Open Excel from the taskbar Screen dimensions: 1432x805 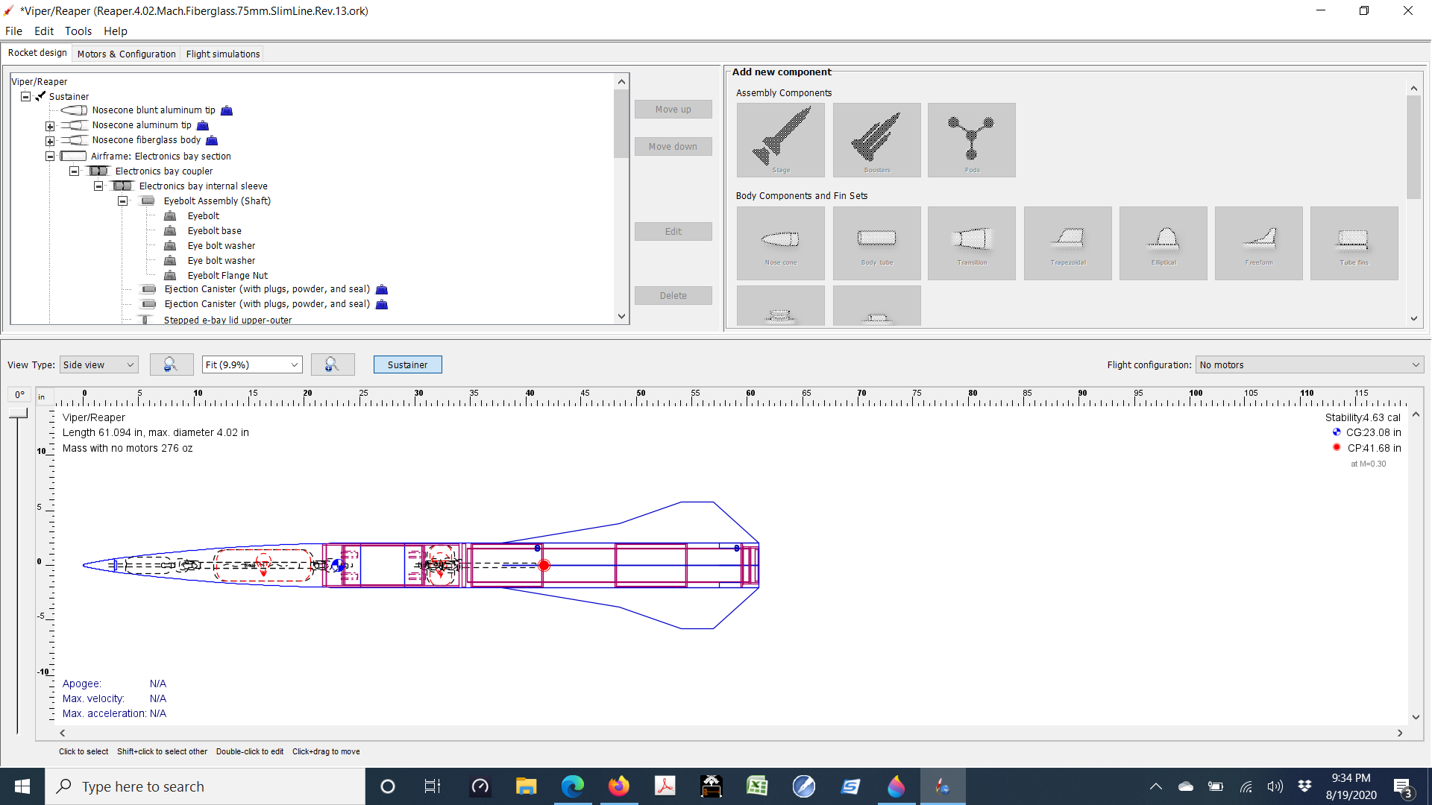pos(757,786)
